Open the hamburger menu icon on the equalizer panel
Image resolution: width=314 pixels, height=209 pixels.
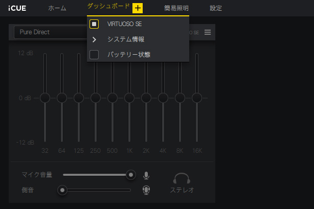(x=208, y=32)
